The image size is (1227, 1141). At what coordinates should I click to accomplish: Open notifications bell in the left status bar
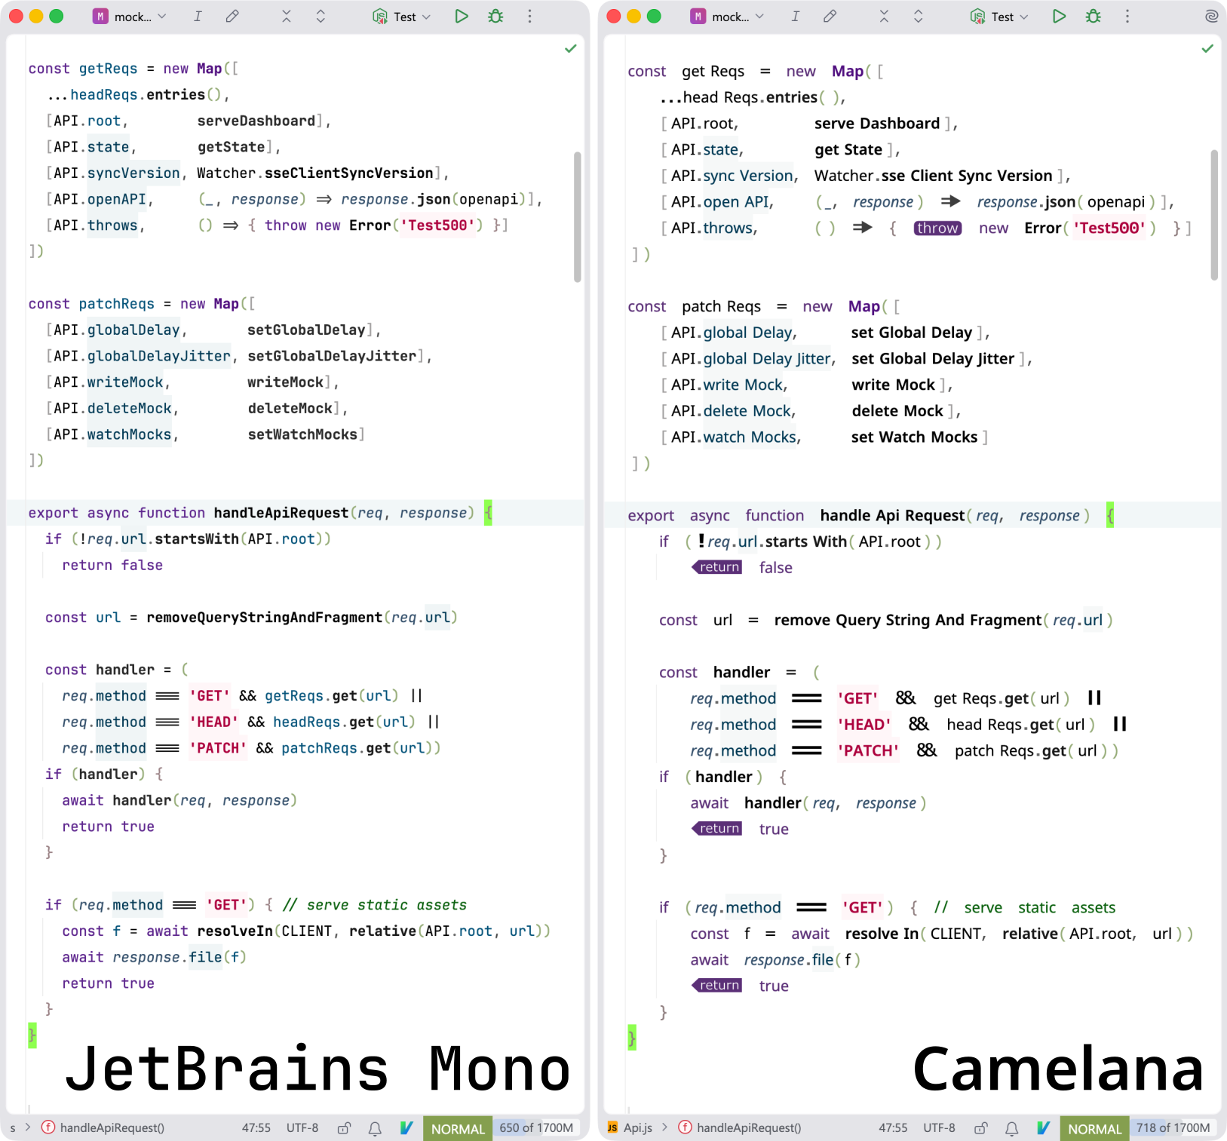375,1128
